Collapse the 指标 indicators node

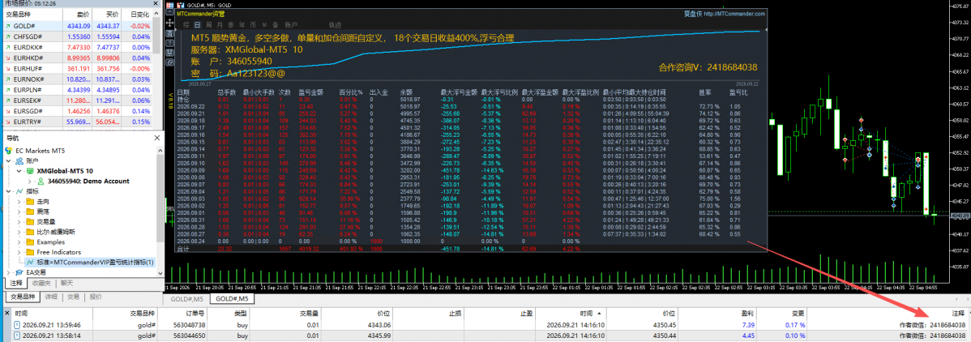[8, 191]
